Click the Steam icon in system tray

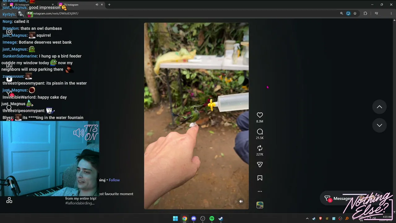314,219
